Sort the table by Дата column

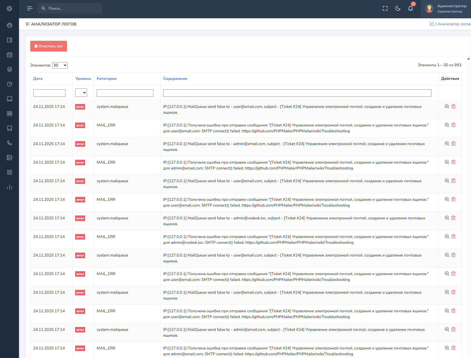click(x=38, y=79)
